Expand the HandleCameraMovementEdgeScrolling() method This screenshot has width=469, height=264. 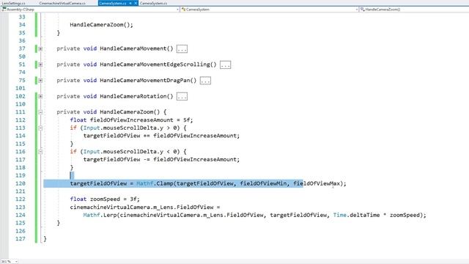pos(40,65)
